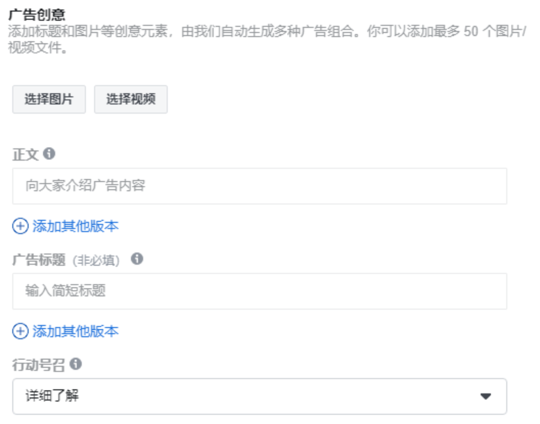
Task: Click the 选择图片 button
Action: click(49, 99)
